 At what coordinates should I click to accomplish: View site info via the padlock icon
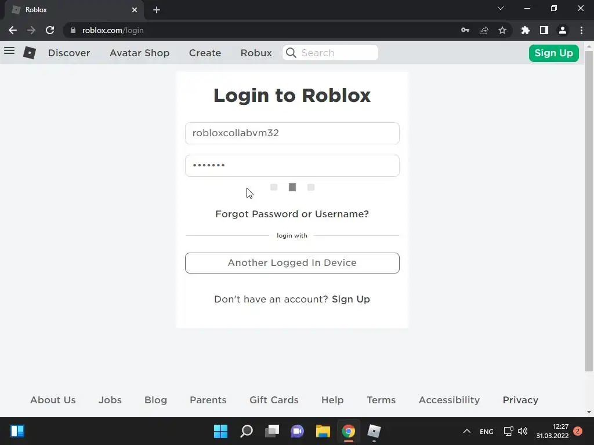(73, 30)
